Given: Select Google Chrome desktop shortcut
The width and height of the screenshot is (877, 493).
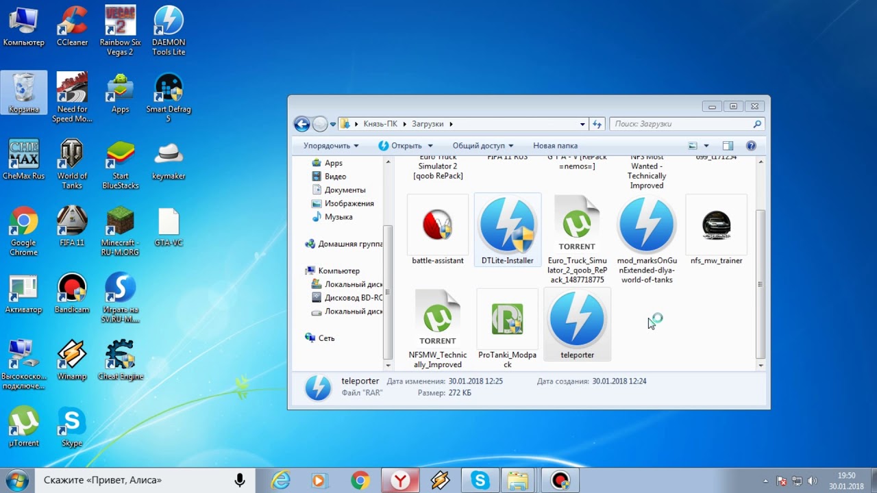Looking at the screenshot, I should [24, 231].
